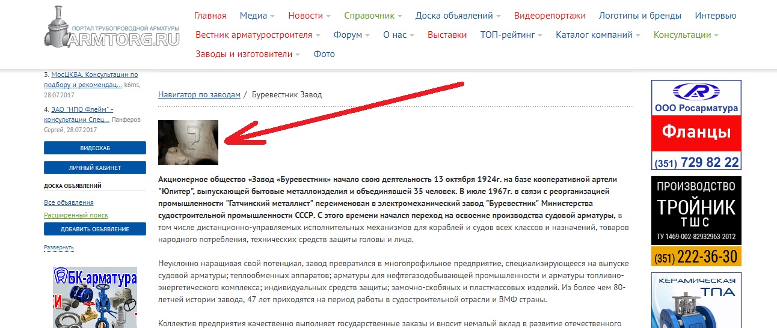Viewport: 777px width, 328px height.
Task: Open the Фото section
Action: [x=324, y=54]
